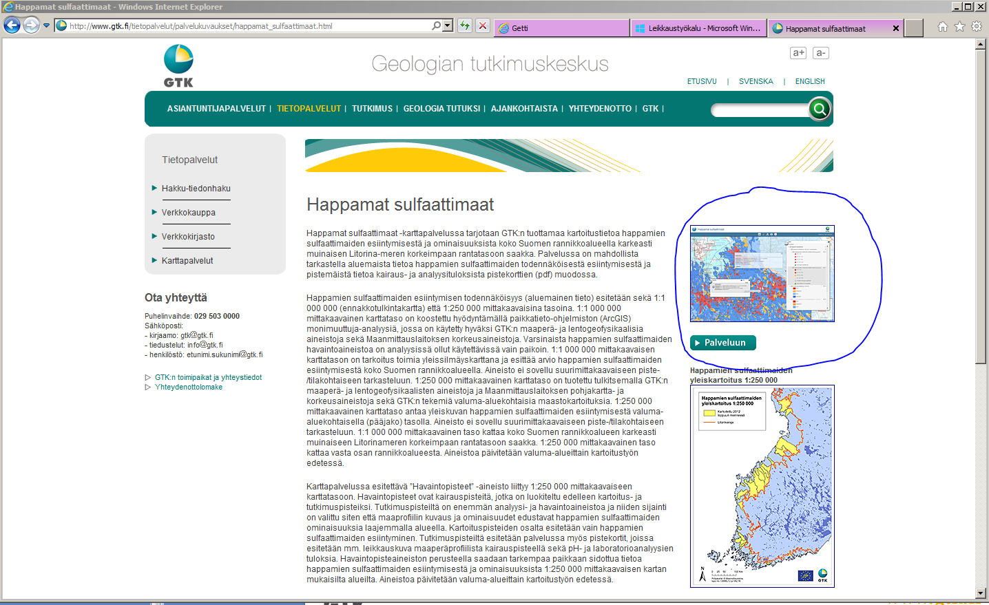Click the address bar search magnifier icon

[436, 25]
